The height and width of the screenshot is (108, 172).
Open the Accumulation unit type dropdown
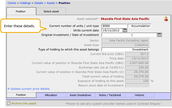point(139,26)
